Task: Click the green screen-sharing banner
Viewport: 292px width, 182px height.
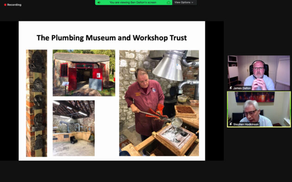Action: click(133, 2)
